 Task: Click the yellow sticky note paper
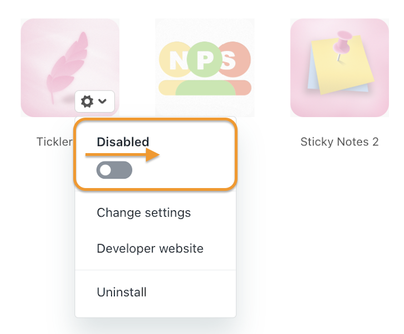(343, 65)
